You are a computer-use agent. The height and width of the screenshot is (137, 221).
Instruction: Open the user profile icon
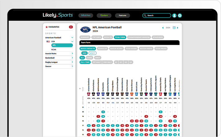[174, 16]
